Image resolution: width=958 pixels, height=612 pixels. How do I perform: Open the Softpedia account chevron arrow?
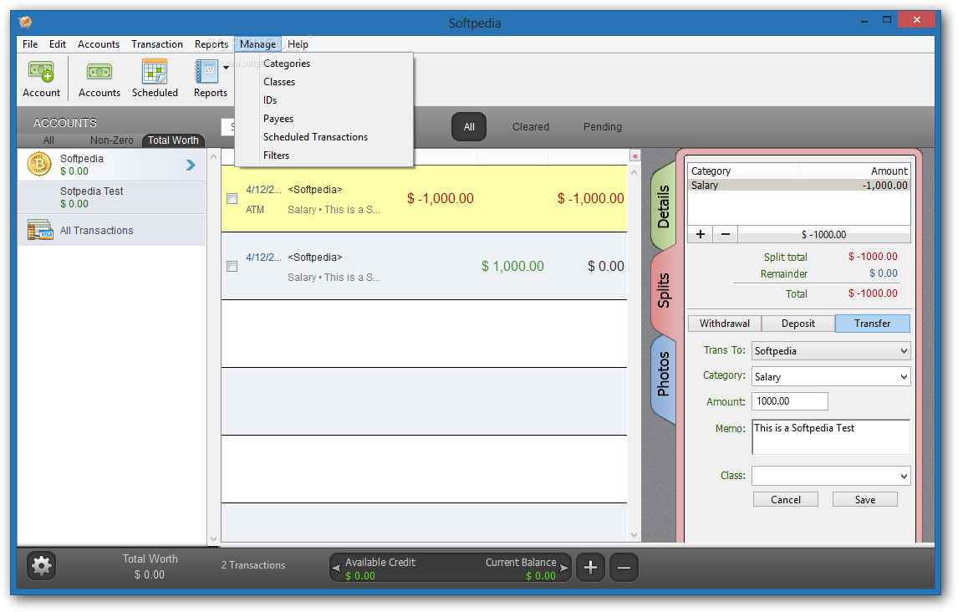(191, 165)
